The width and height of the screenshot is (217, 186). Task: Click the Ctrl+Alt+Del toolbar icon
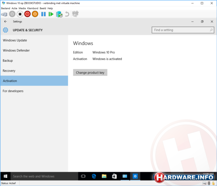click(4, 14)
